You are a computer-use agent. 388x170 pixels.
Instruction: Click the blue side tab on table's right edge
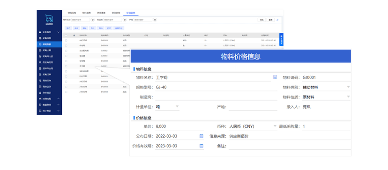[x=281, y=39]
